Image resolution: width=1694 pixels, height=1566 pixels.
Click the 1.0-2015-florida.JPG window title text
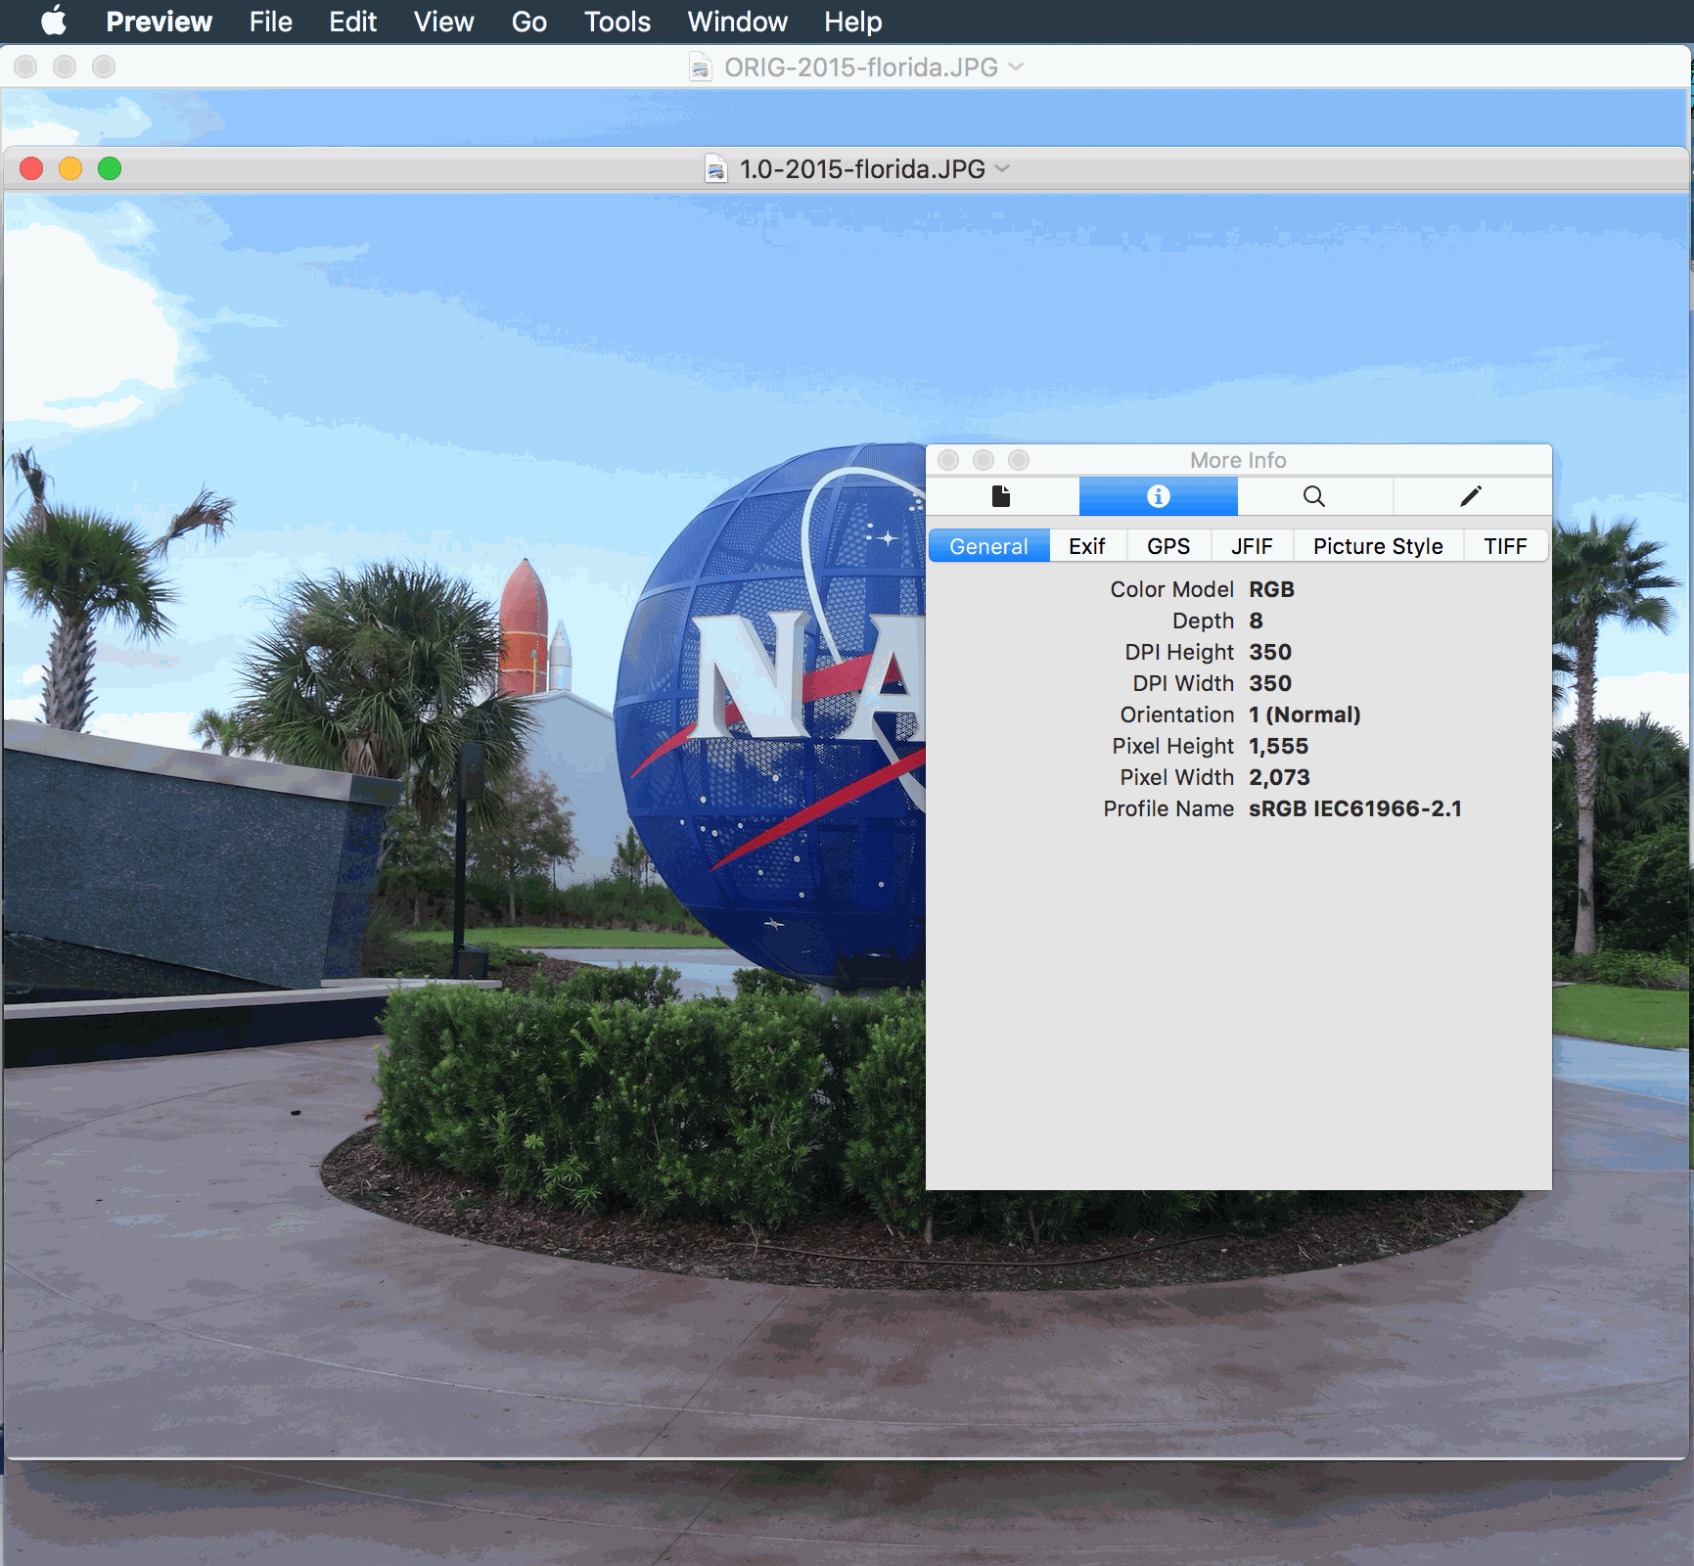(x=862, y=169)
